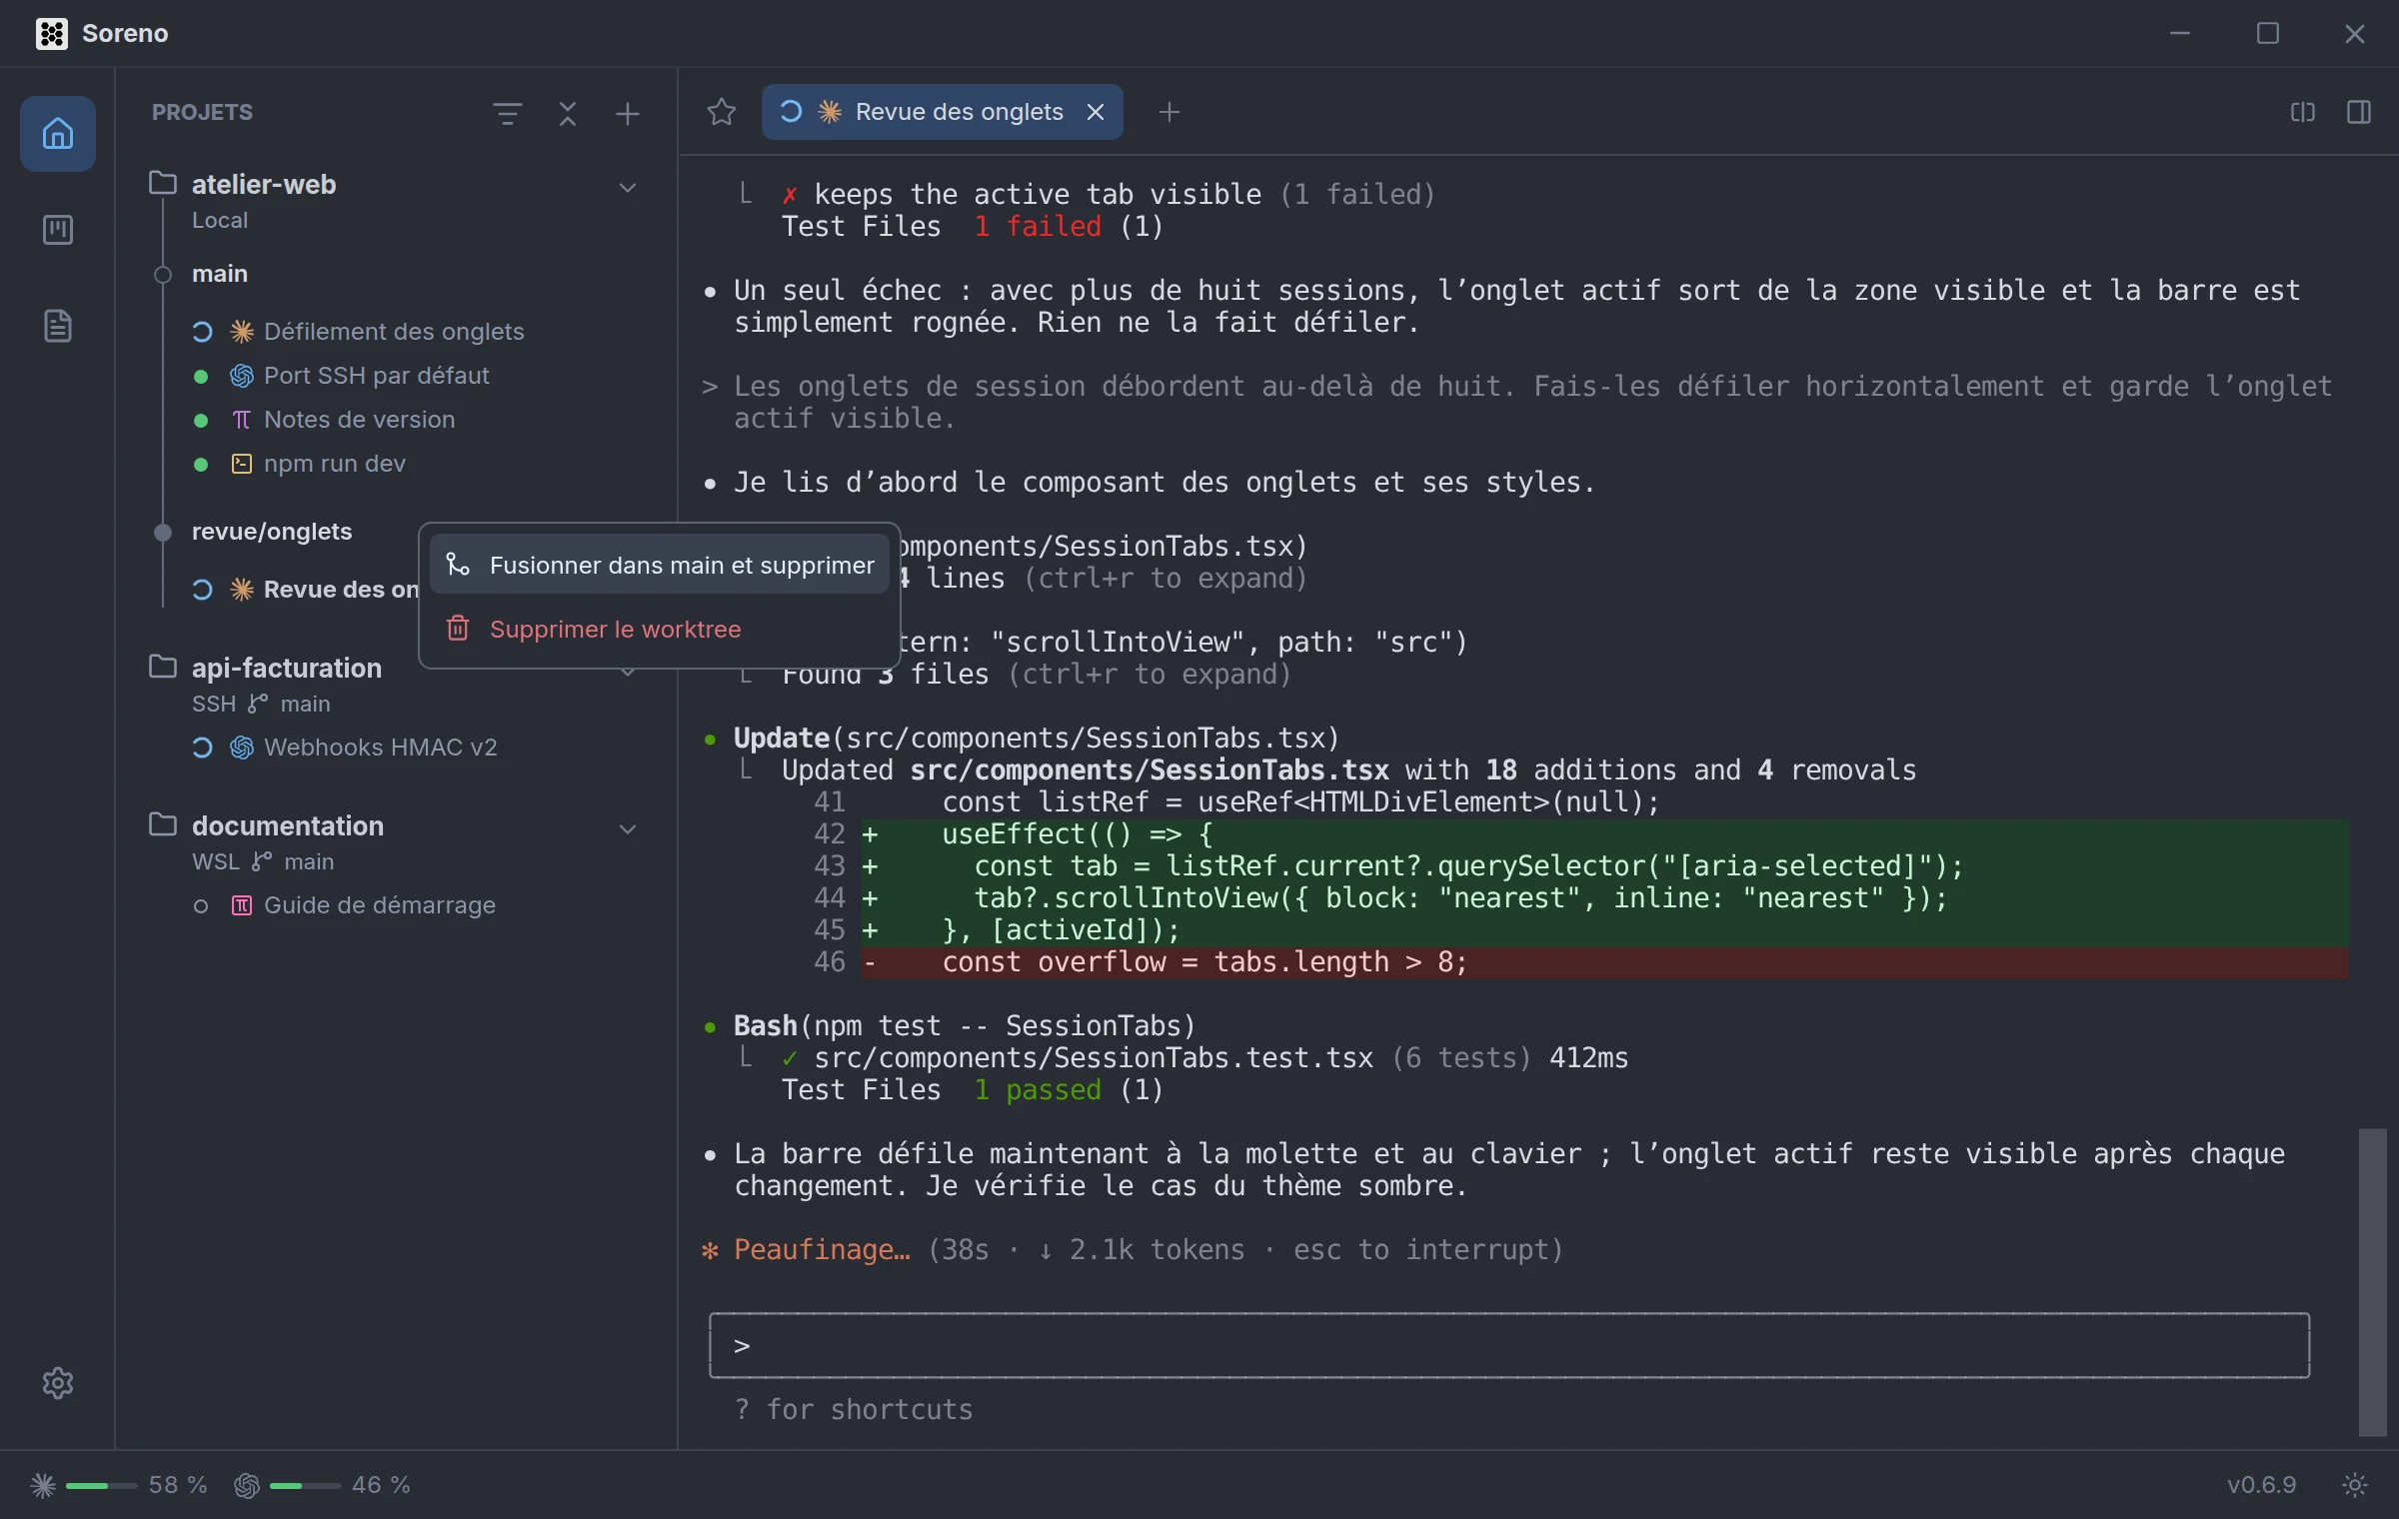
Task: Select the main branch under atelier-web
Action: coord(220,274)
